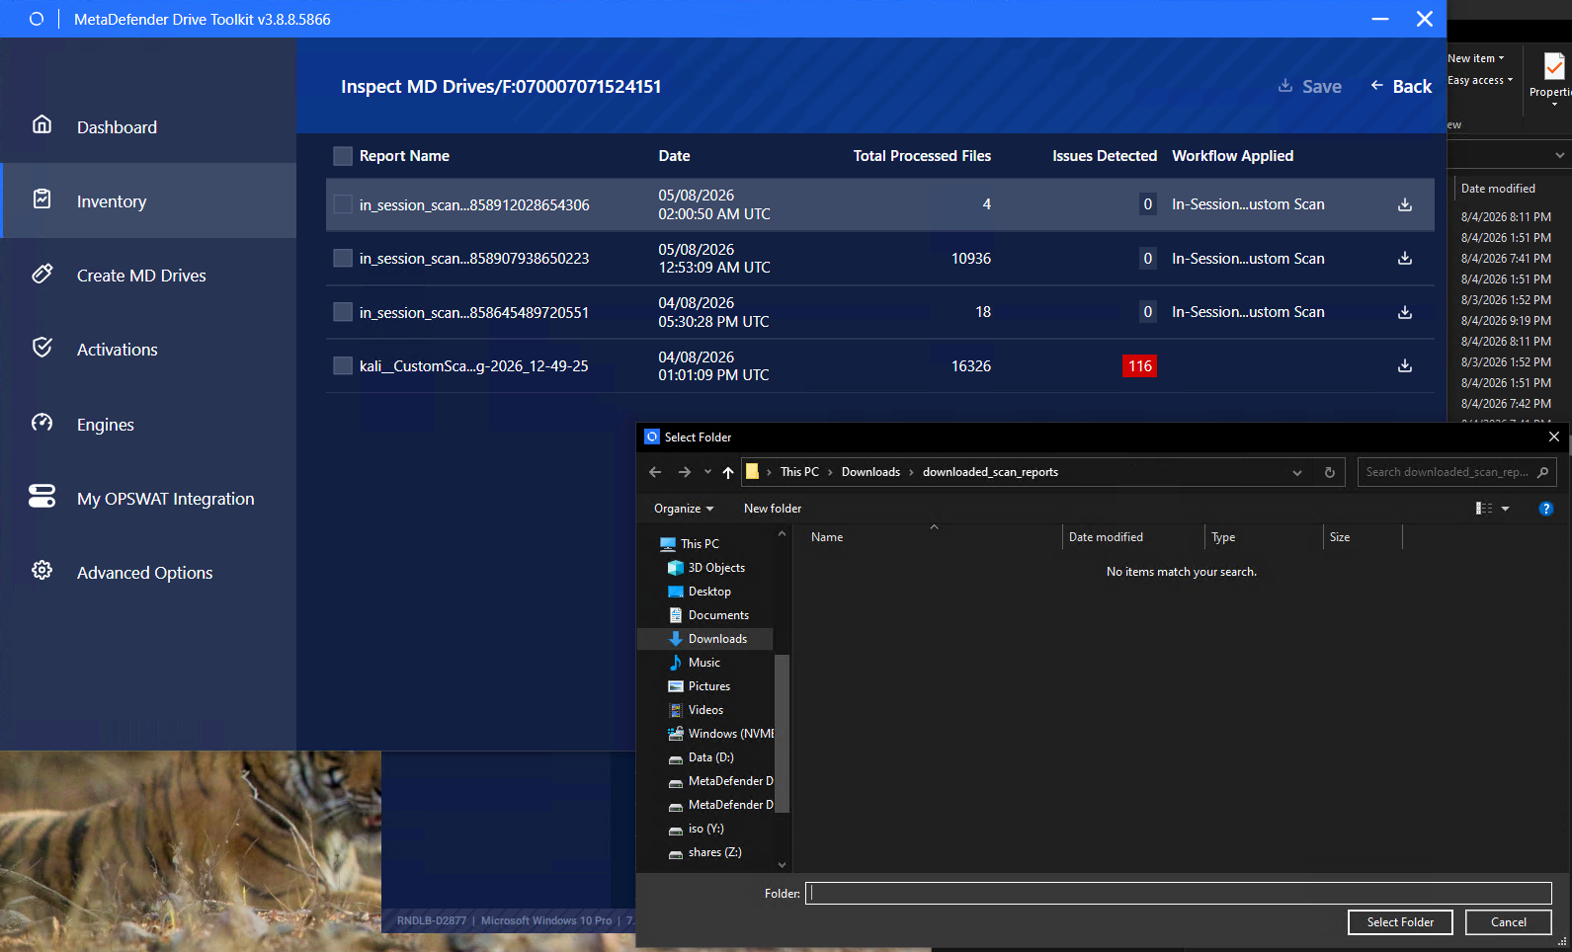Click the folder tree scrollbar
This screenshot has width=1572, height=952.
tap(782, 732)
